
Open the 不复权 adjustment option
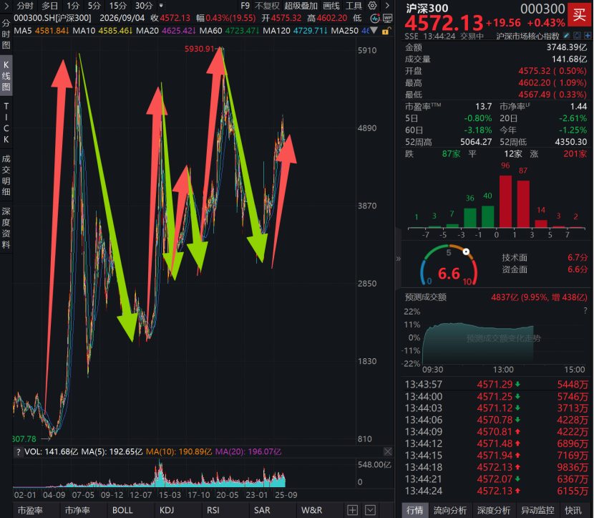(267, 6)
